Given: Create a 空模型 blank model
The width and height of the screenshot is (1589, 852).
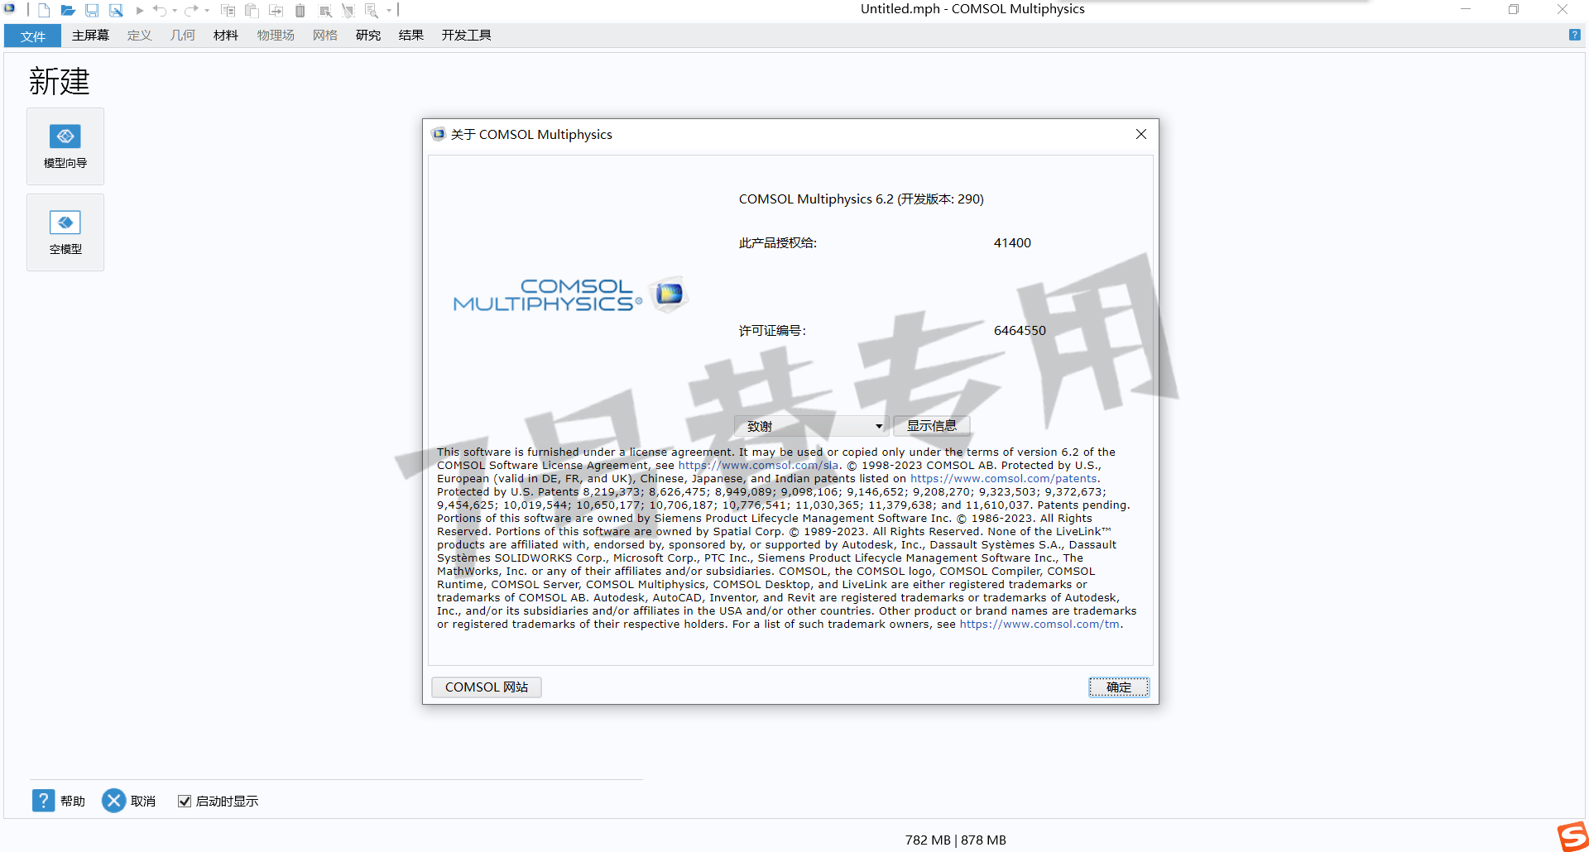Looking at the screenshot, I should pyautogui.click(x=65, y=232).
